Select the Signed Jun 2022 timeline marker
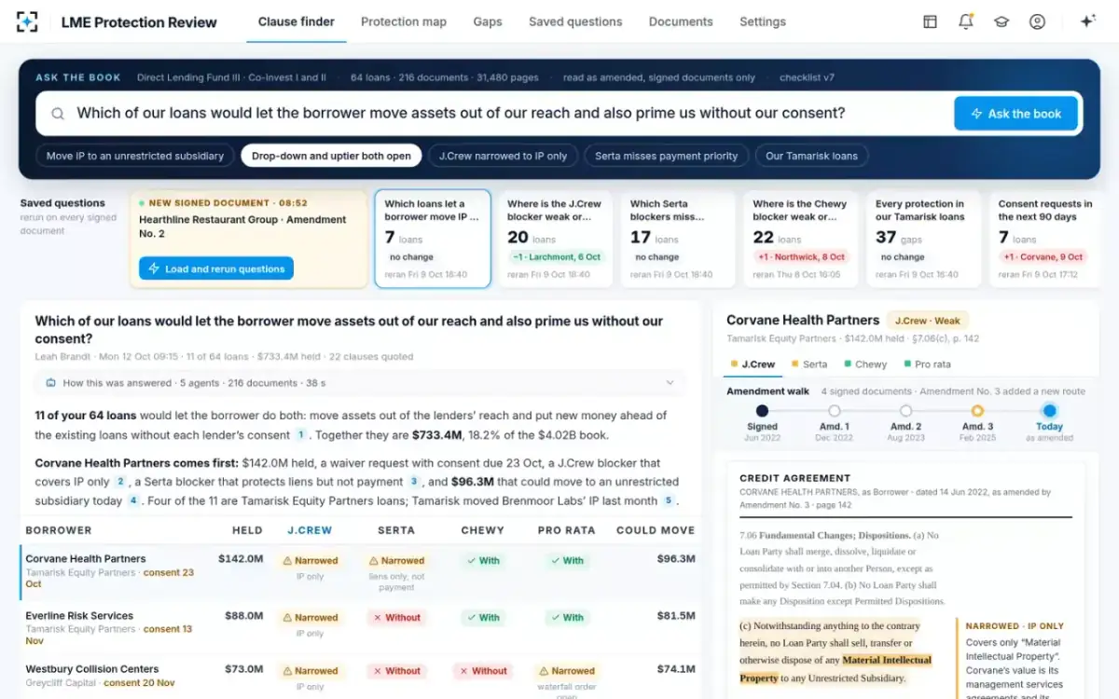This screenshot has width=1119, height=699. (x=762, y=411)
